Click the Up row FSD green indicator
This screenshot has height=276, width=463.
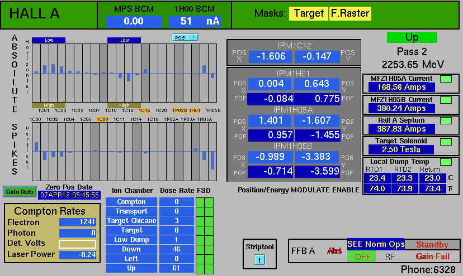pos(205,268)
